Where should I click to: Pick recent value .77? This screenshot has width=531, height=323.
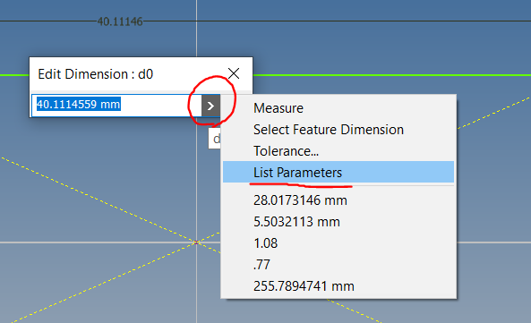pos(338,265)
